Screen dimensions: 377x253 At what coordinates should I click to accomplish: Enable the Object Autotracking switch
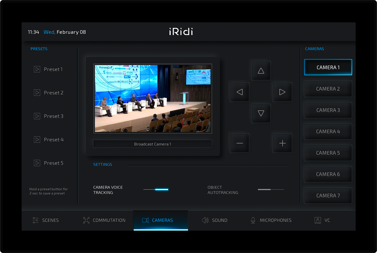270,190
